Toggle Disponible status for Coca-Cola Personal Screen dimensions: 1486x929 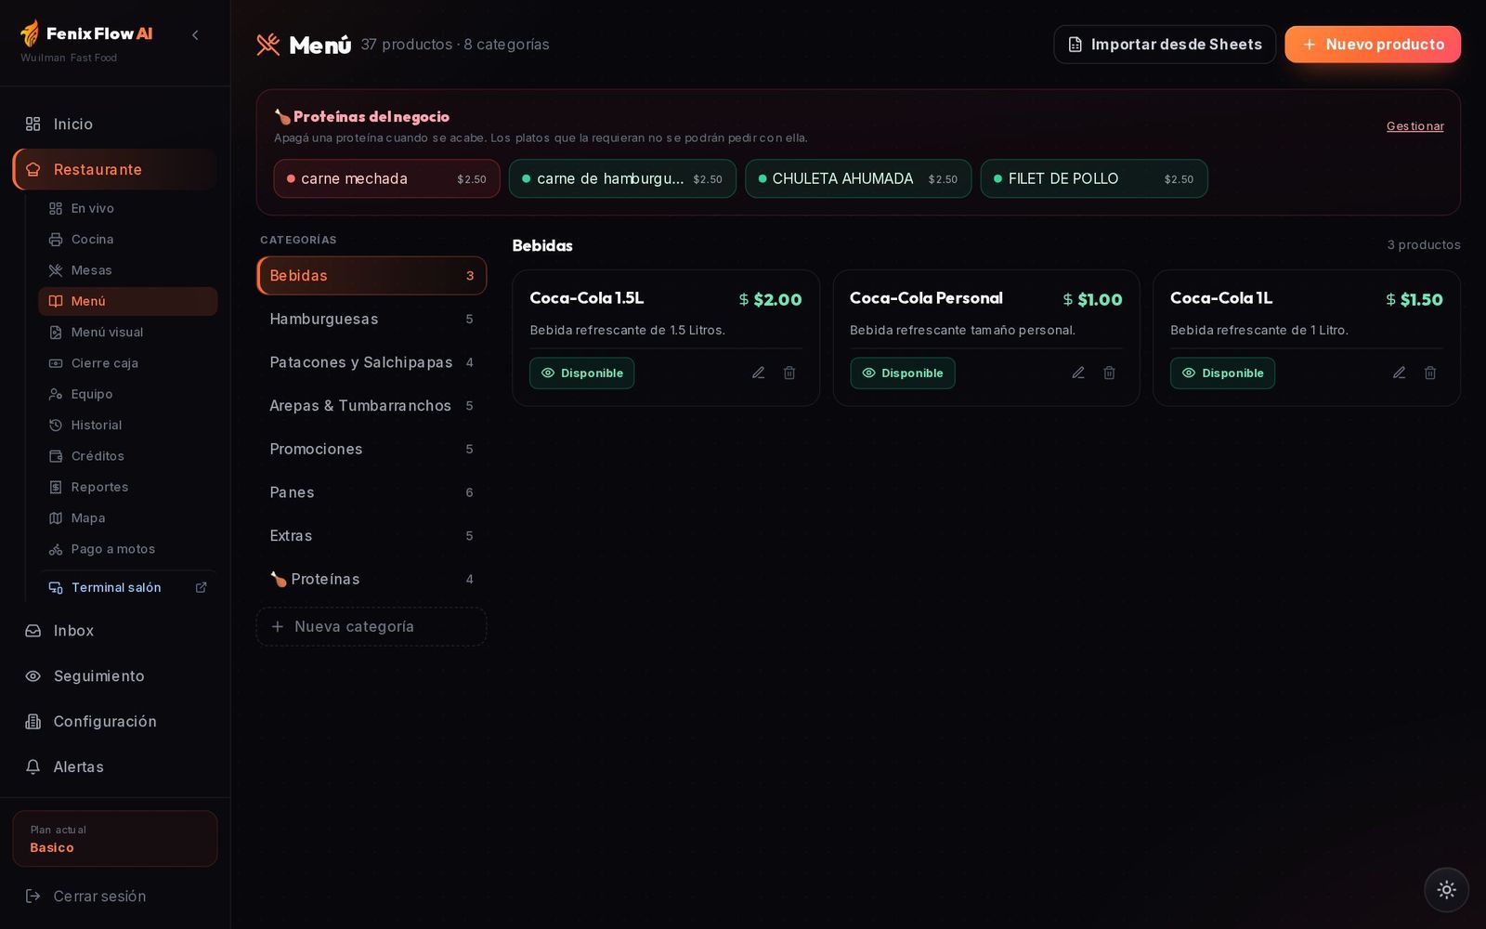(x=903, y=373)
